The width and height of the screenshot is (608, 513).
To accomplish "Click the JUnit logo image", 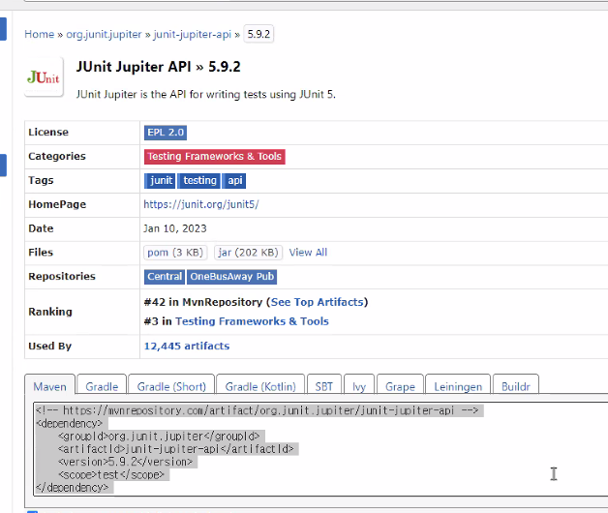I will (x=44, y=76).
